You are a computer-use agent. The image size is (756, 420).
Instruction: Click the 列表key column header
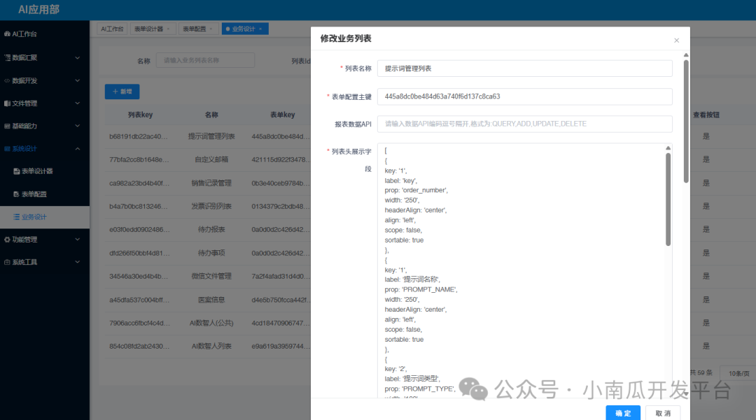pyautogui.click(x=140, y=115)
